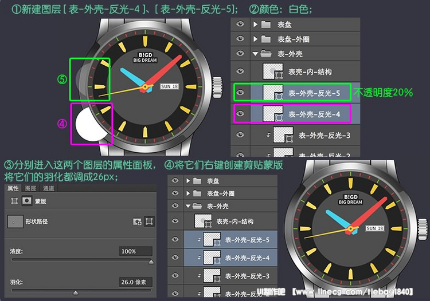Select 表-外壳-反光-3 layer name in top panel
Viewport: 430px width, 301px height.
pos(325,136)
